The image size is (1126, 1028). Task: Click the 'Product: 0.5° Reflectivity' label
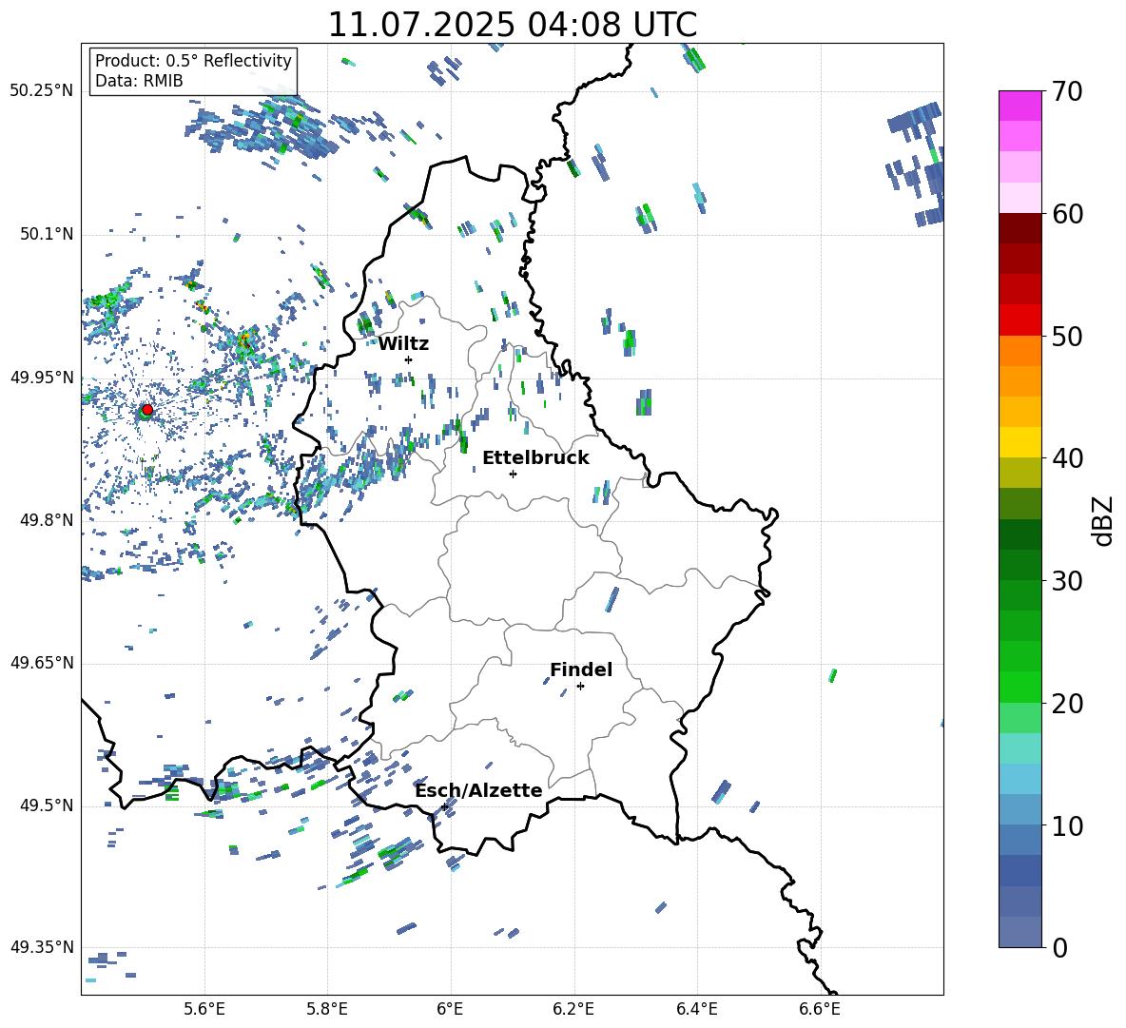[193, 61]
